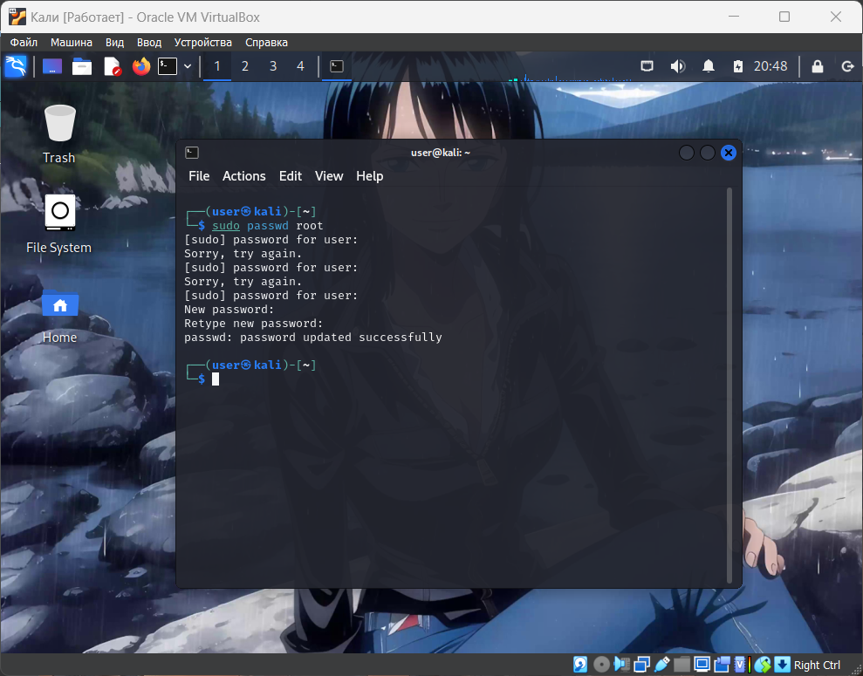Click VirtualBox USB devices status icon
This screenshot has height=676, width=863.
click(x=662, y=665)
